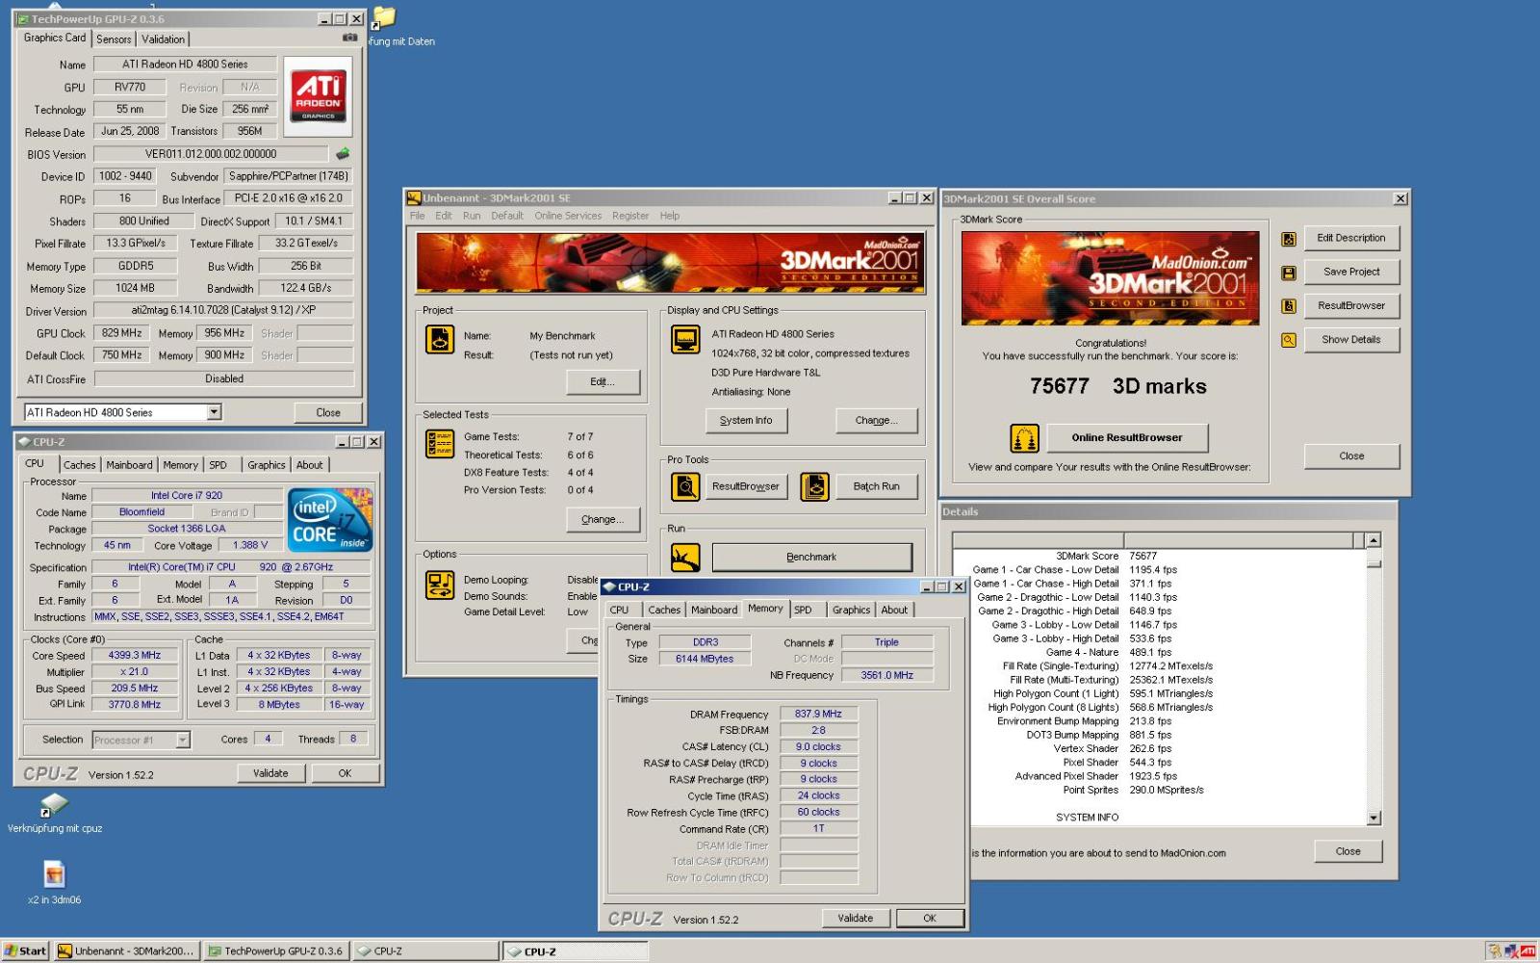Click the Edit button in Project section
The width and height of the screenshot is (1540, 963).
click(x=603, y=382)
